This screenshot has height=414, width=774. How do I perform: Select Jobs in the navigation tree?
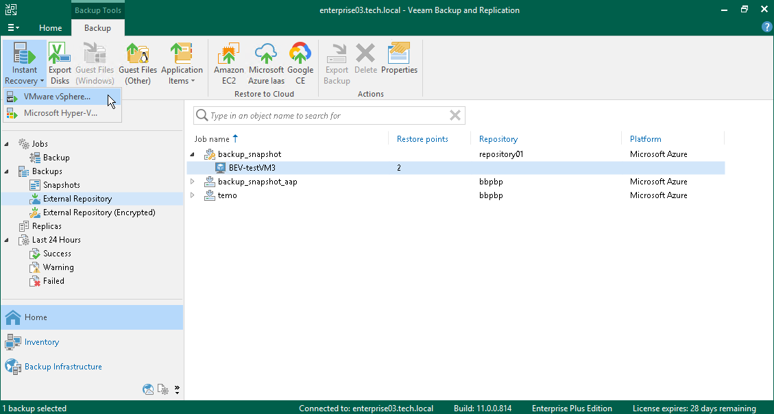[40, 143]
